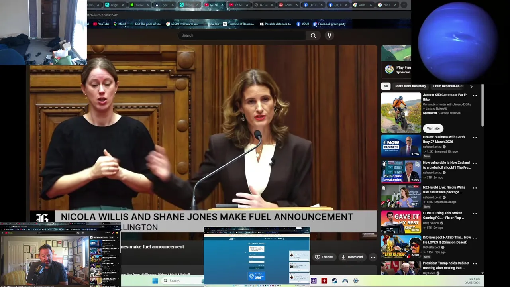
Task: Open options menu for Jansno X50 ad
Action: tap(475, 96)
